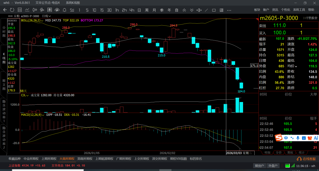Open the BOLL indicator dropdown arrow
Image resolution: width=319 pixels, height=171 pixels.
click(42, 21)
